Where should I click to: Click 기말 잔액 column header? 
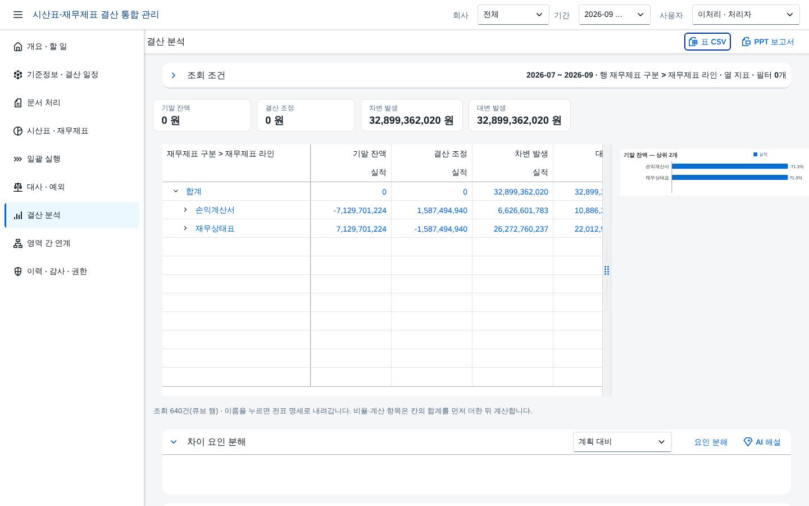coord(369,153)
